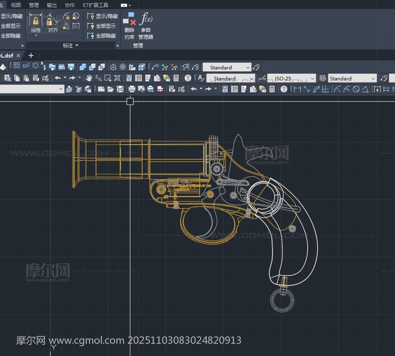Expand the Linear (线性) constraint dropdown arrow
Image resolution: width=395 pixels, height=356 pixels.
tap(36, 36)
